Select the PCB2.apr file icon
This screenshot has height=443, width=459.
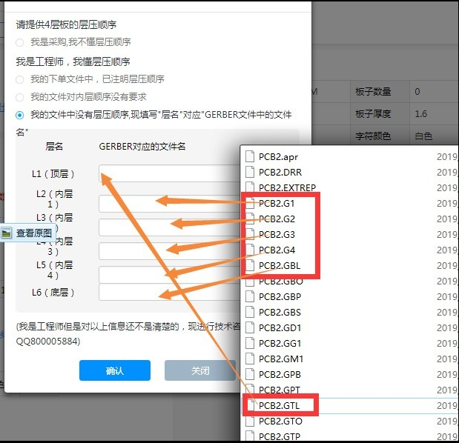(250, 156)
